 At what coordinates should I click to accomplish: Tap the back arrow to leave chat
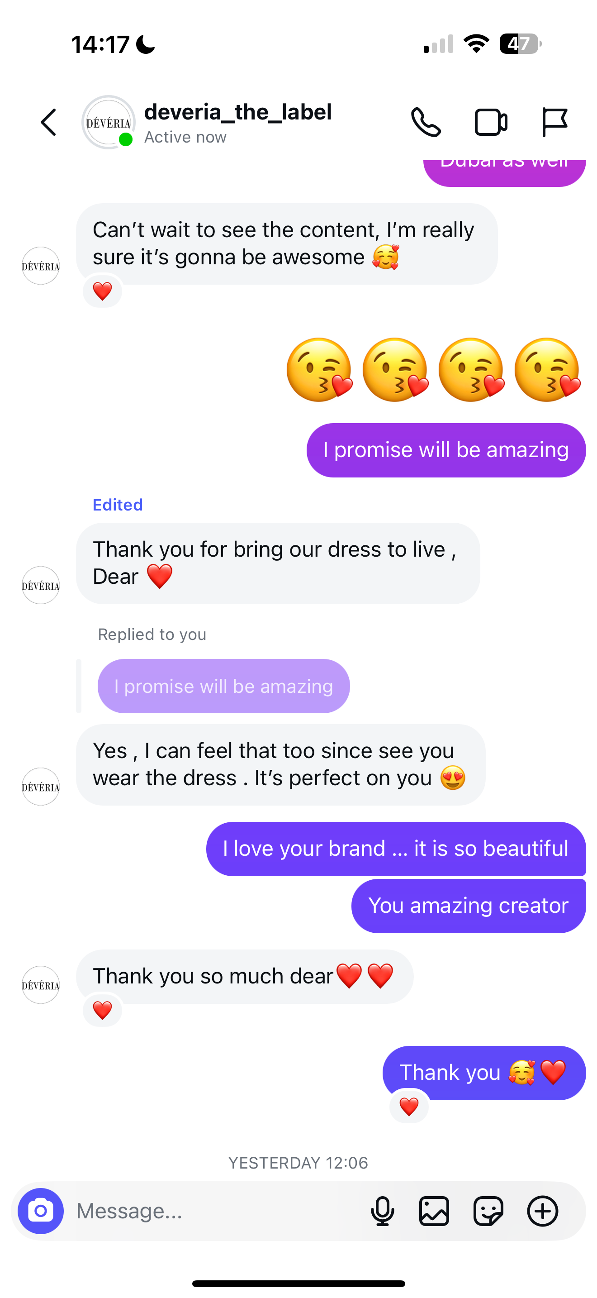coord(49,123)
